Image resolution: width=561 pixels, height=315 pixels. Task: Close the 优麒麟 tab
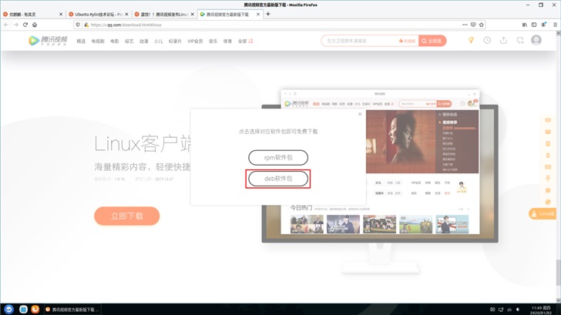tap(61, 15)
